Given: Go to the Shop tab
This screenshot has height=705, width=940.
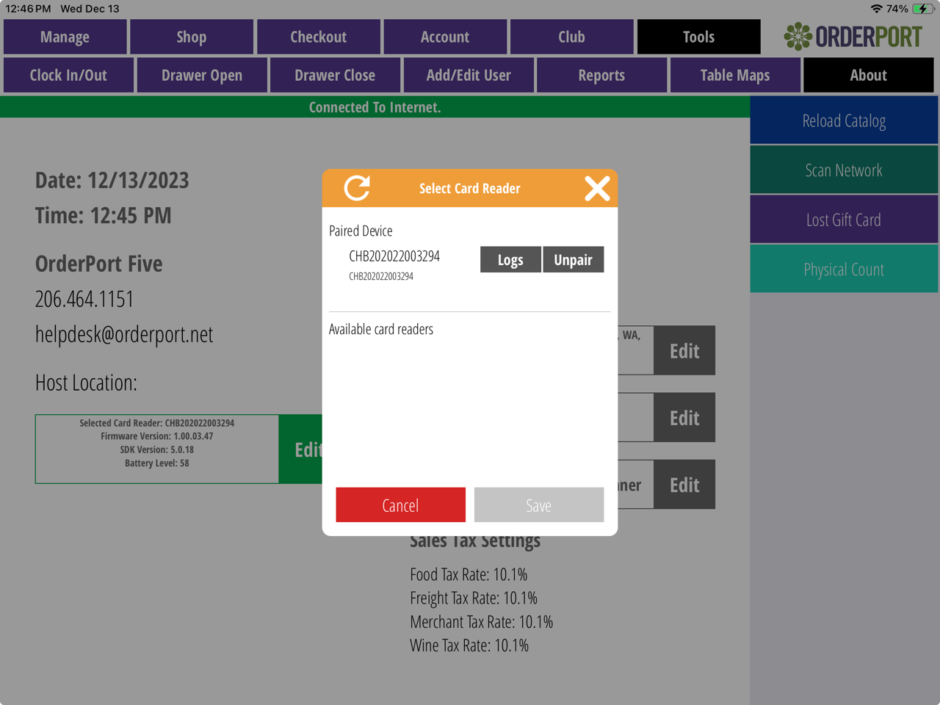Looking at the screenshot, I should point(192,37).
